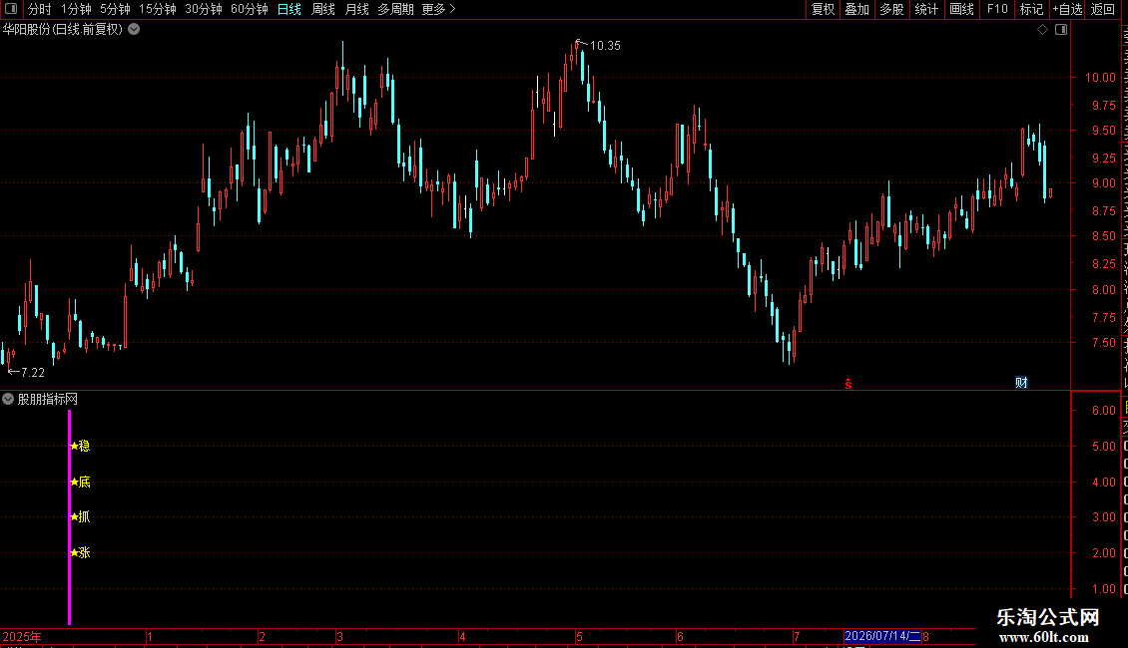Click the blue 财 financial marker icon
The width and height of the screenshot is (1128, 648).
pos(1021,382)
